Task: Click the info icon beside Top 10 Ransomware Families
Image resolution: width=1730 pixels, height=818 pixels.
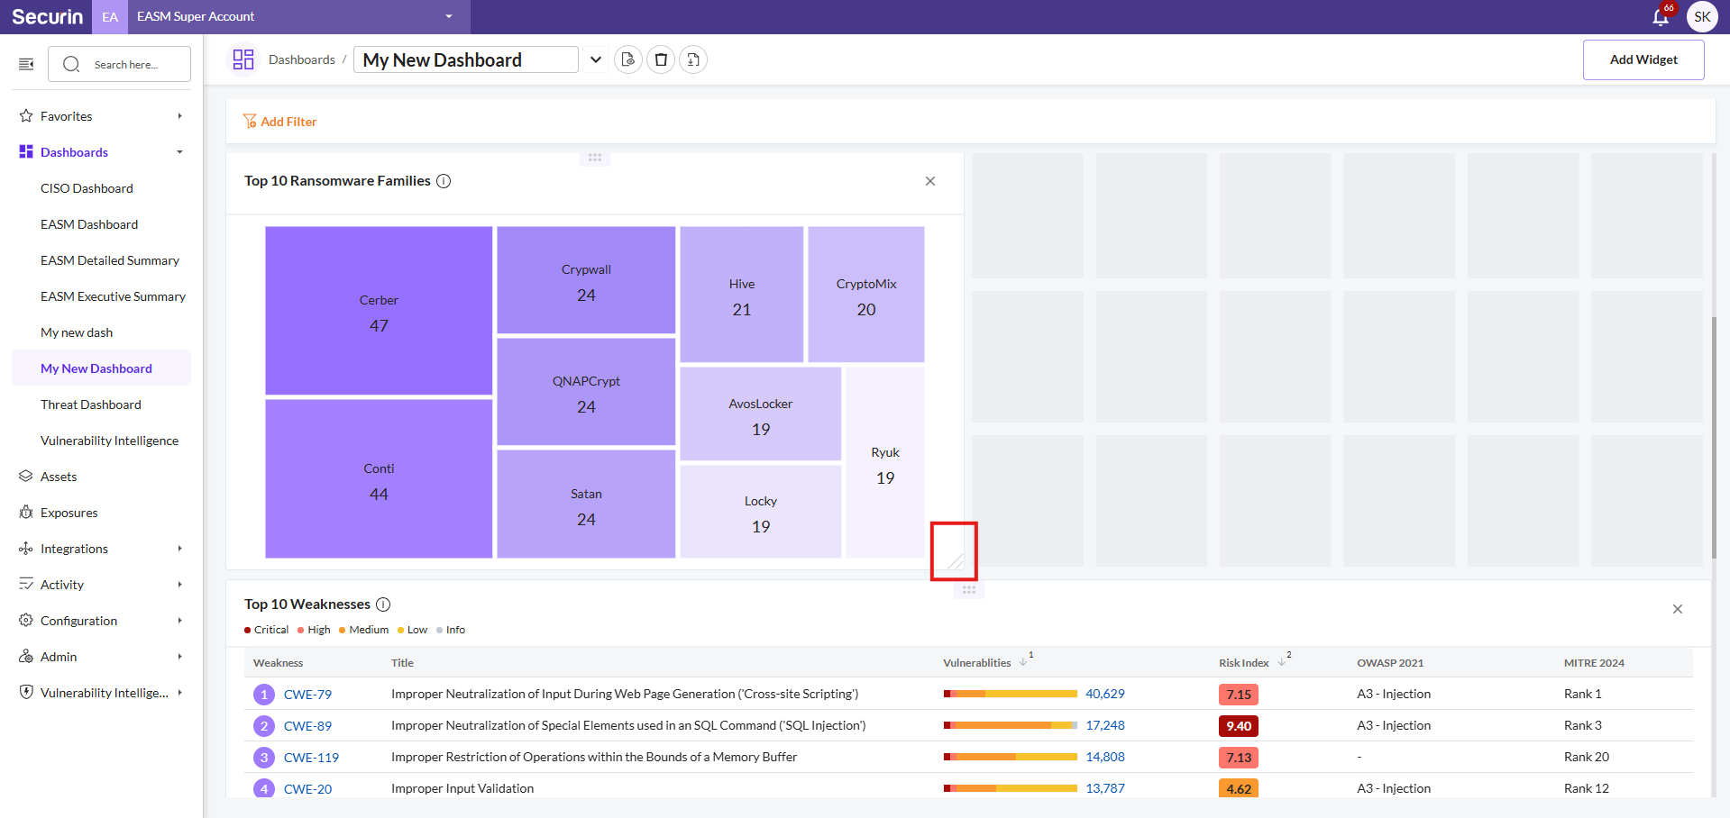Action: coord(444,181)
